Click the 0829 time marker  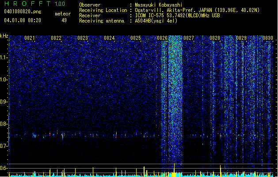[241, 38]
